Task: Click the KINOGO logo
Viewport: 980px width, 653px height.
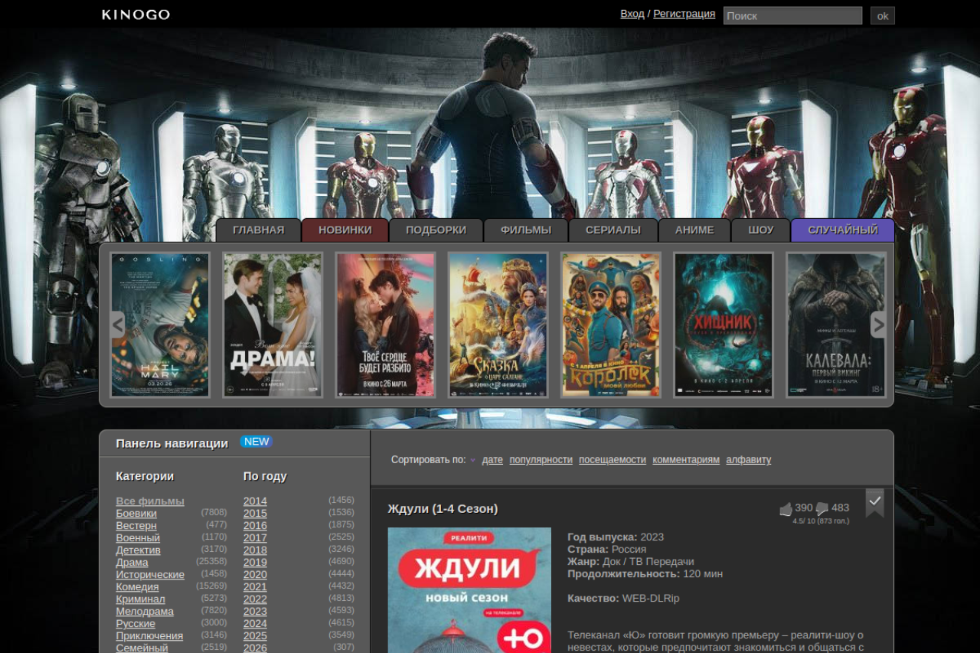Action: (136, 15)
